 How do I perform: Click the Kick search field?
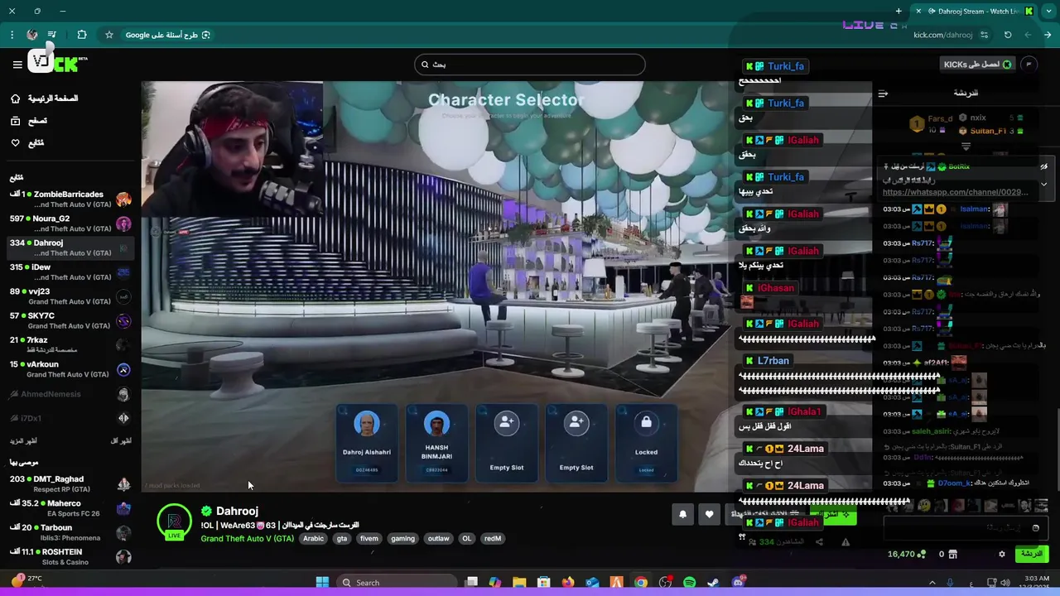(530, 65)
